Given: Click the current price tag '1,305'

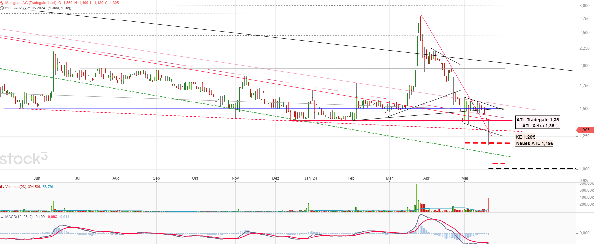Looking at the screenshot, I should pos(584,130).
